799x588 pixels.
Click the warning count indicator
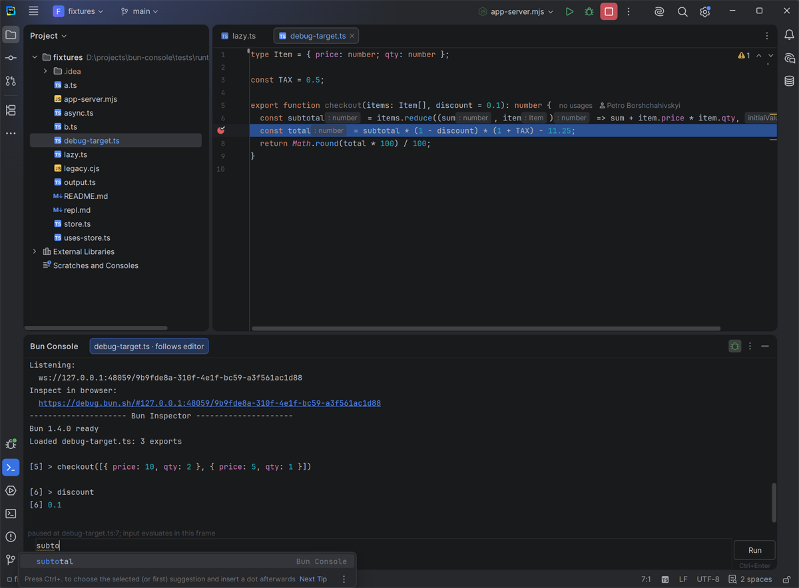tap(744, 56)
